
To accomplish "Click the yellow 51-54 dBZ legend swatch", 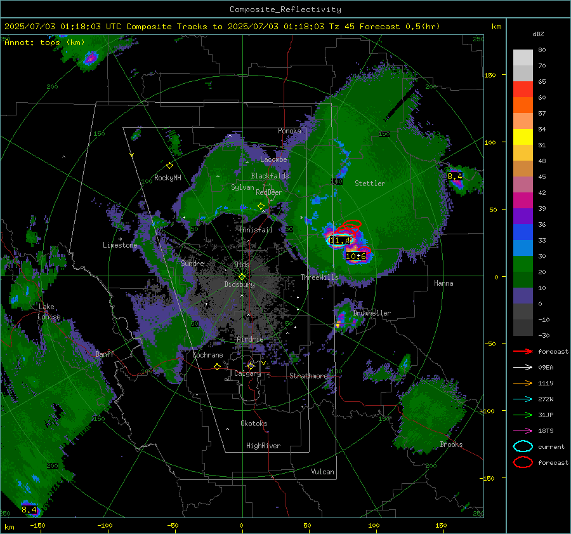I will pos(523,137).
